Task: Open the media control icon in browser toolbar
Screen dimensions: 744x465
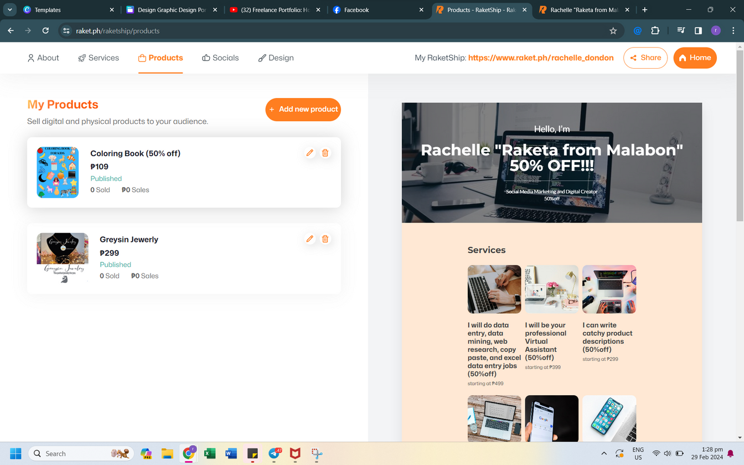Action: point(680,30)
